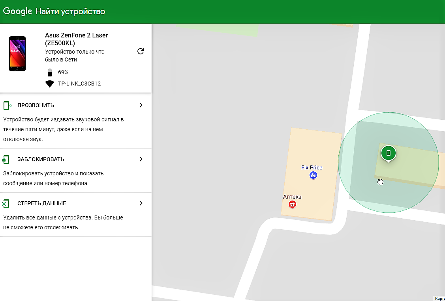This screenshot has width=445, height=301.
Task: Click the red Аптека pharmacy marker
Action: 292,204
